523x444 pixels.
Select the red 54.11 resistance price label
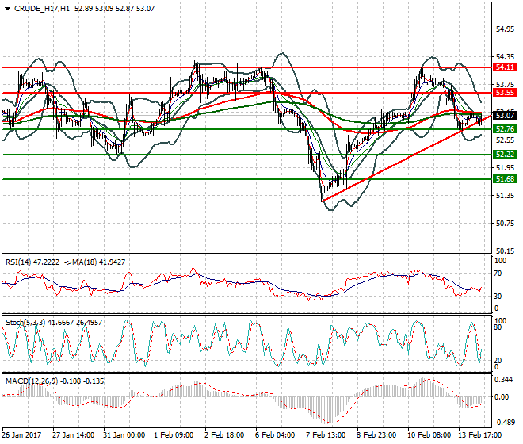click(505, 67)
